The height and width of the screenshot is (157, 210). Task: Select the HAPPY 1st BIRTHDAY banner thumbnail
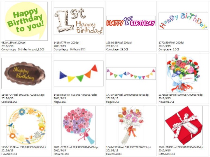(x=131, y=21)
